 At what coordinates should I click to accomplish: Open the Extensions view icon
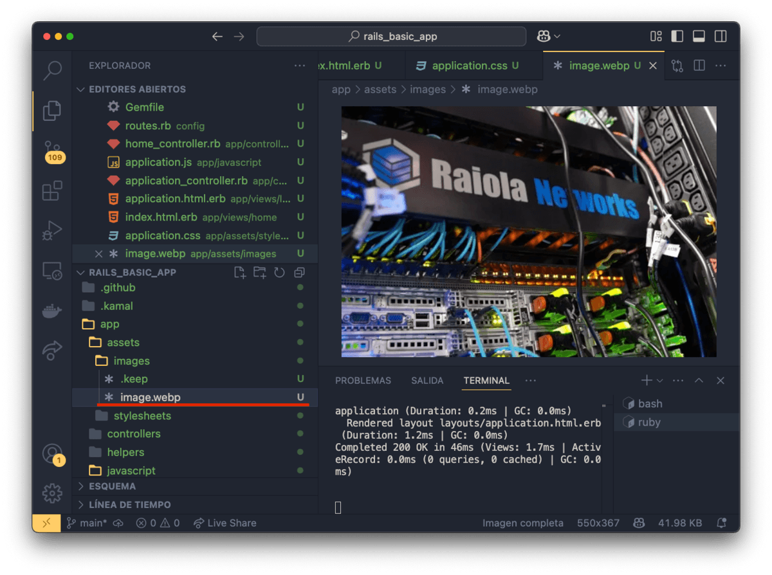pos(52,191)
